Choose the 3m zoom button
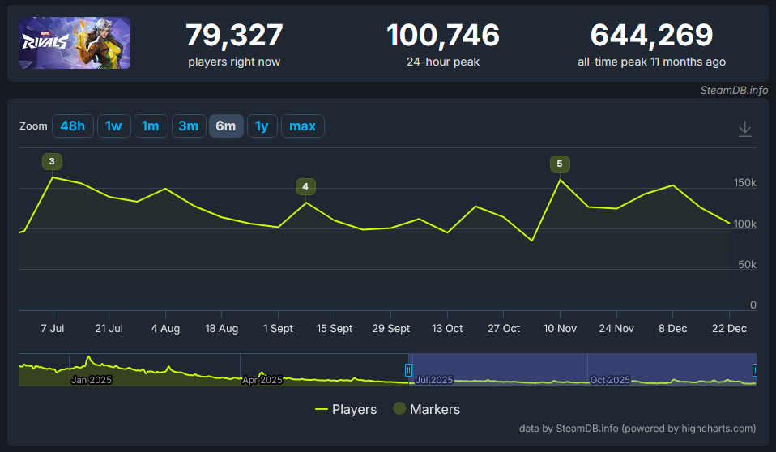The height and width of the screenshot is (452, 776). pos(189,126)
